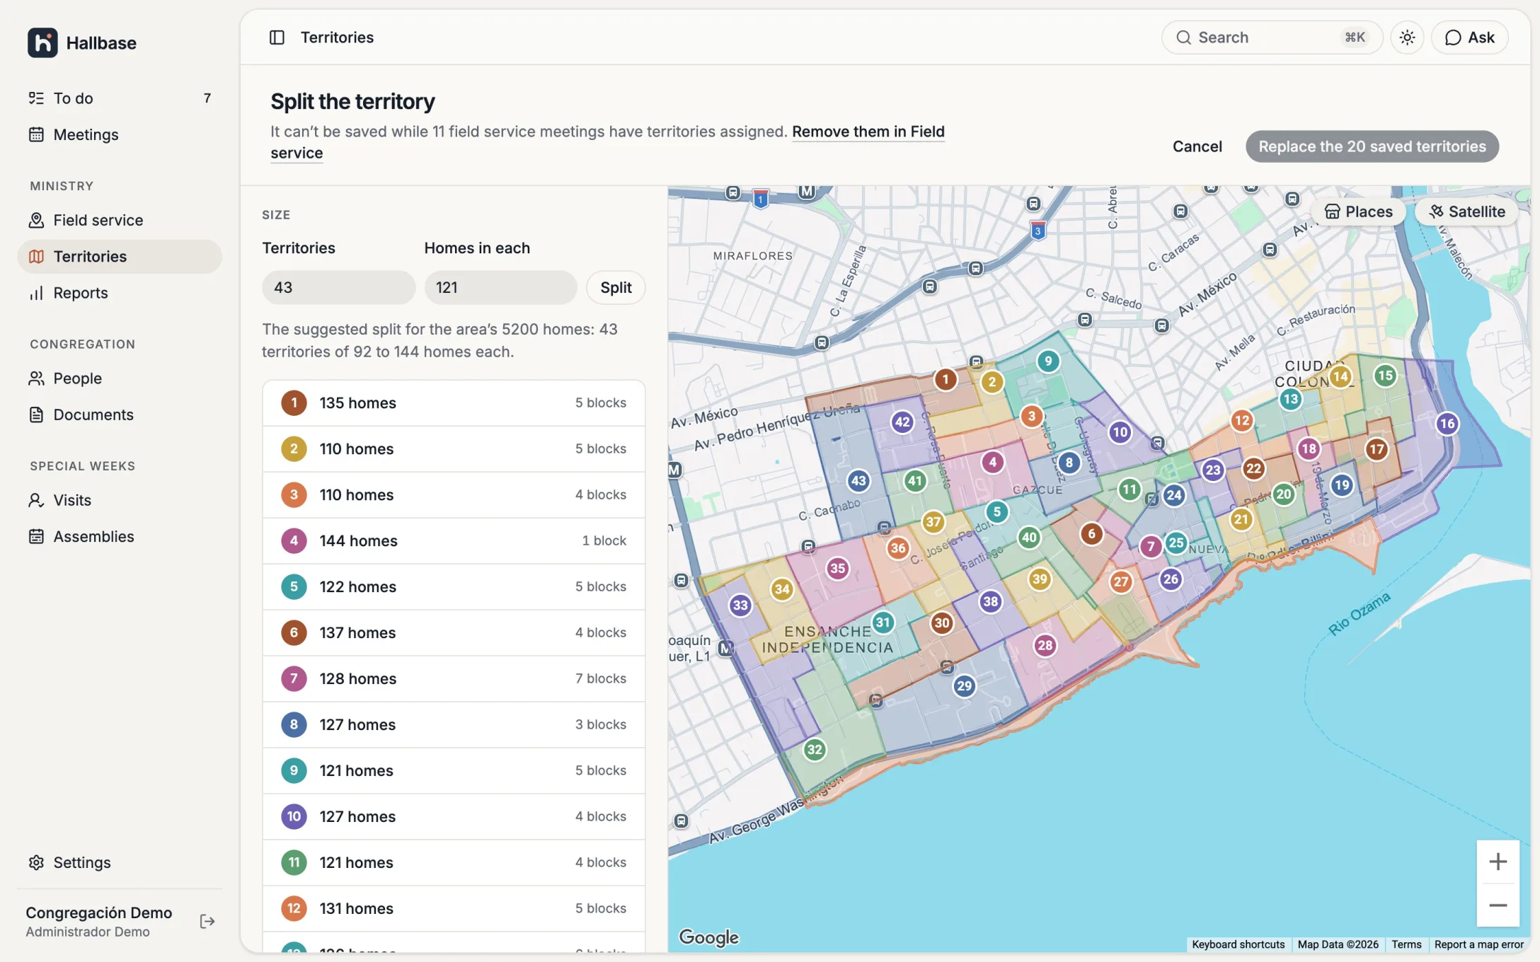Open To do in sidebar

(119, 98)
